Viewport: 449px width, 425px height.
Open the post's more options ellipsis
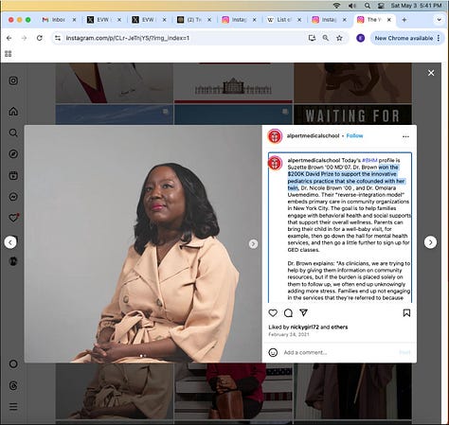(x=405, y=136)
